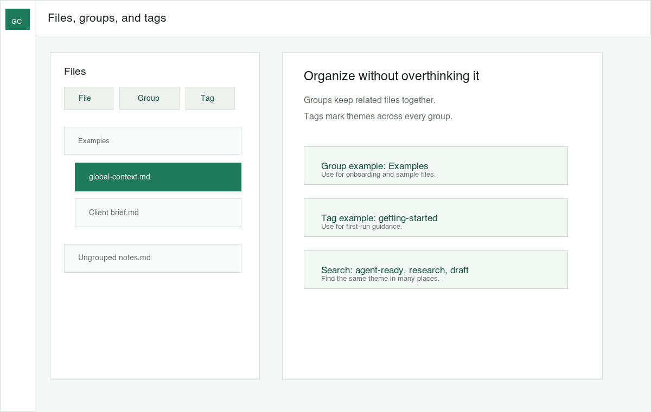Image resolution: width=651 pixels, height=412 pixels.
Task: Click 'Files, groups, and tags' page title
Action: pyautogui.click(x=107, y=18)
